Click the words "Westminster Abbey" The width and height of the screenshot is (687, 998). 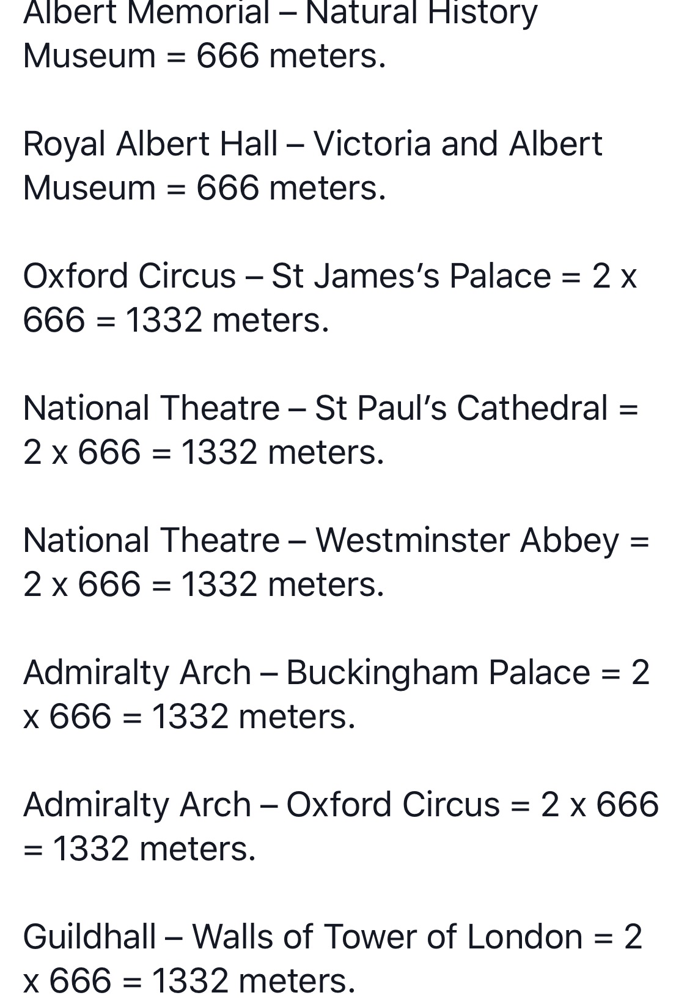click(468, 540)
